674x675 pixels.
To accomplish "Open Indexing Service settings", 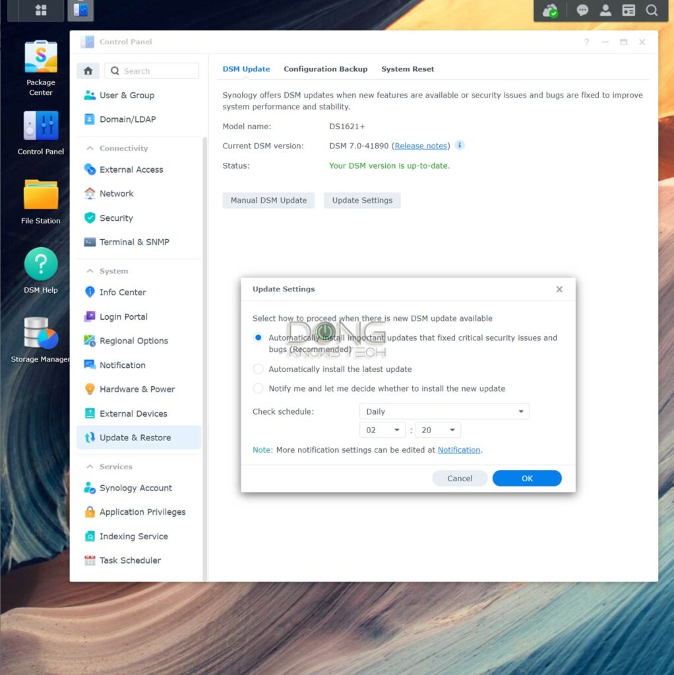I will (x=138, y=537).
